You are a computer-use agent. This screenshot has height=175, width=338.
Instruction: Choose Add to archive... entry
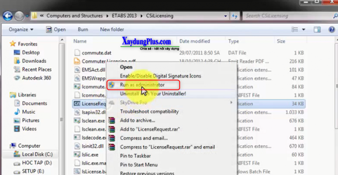[138, 120]
